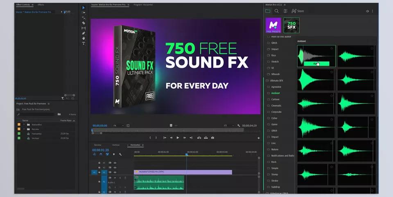This screenshot has height=197, width=393.
Task: Open the Cinematic SFX folder
Action: (276, 105)
